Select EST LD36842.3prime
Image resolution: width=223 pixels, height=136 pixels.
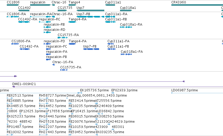click(x=111, y=111)
